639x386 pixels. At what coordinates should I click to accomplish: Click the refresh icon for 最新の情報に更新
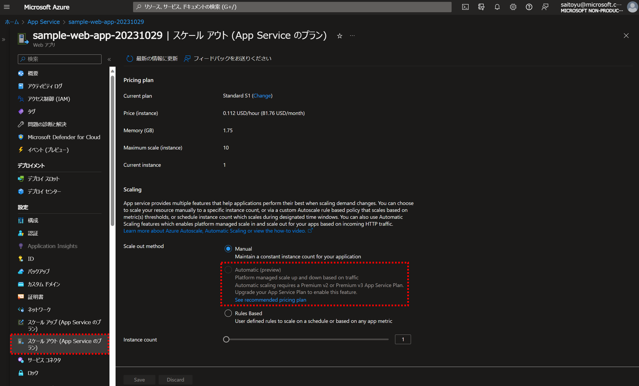(x=130, y=58)
